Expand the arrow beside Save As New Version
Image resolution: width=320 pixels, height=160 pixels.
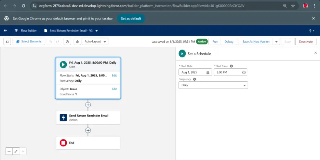(276, 42)
